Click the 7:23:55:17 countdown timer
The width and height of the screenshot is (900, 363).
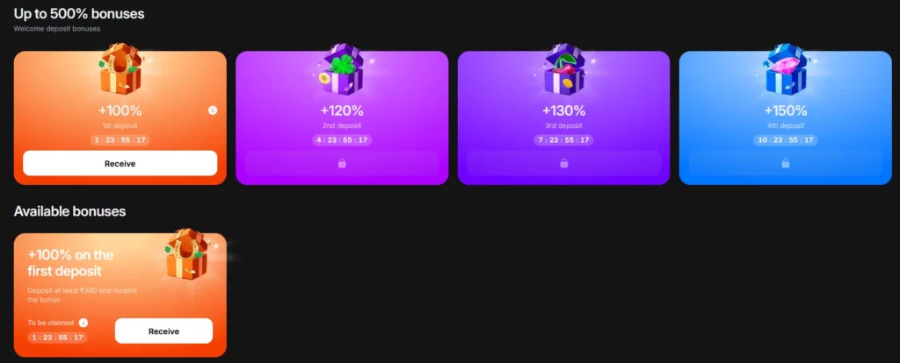563,140
